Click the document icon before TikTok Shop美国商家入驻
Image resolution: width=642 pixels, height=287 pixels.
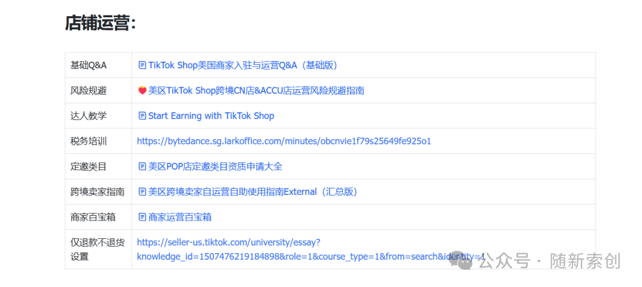point(143,65)
